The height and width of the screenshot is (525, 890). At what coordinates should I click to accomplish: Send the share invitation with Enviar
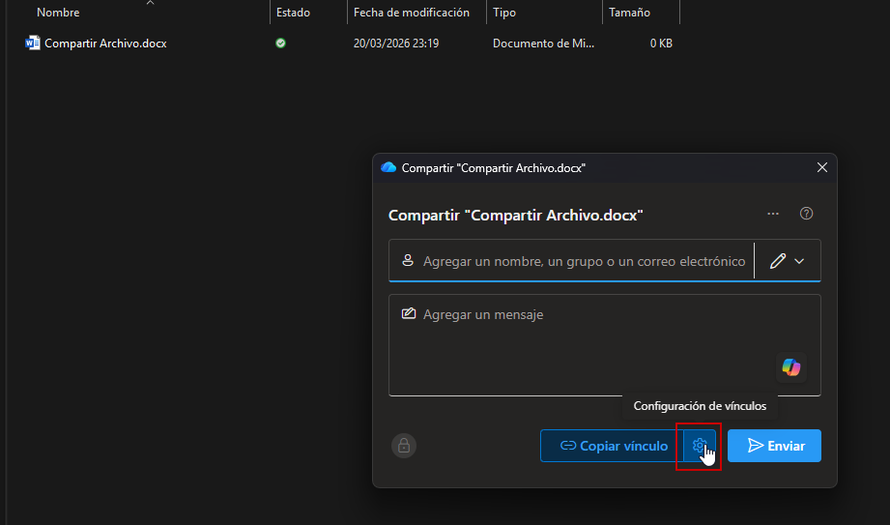(x=774, y=446)
